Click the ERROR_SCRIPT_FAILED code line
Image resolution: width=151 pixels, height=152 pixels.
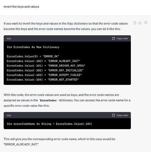[44, 75]
